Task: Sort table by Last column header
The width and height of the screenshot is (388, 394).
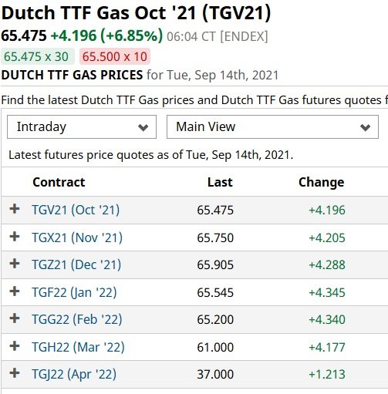Action: [220, 182]
